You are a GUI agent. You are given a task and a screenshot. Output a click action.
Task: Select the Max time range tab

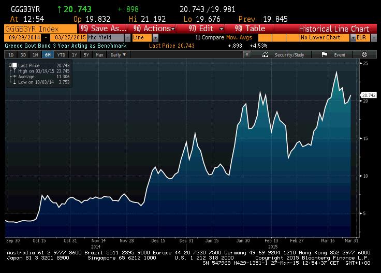(99, 55)
